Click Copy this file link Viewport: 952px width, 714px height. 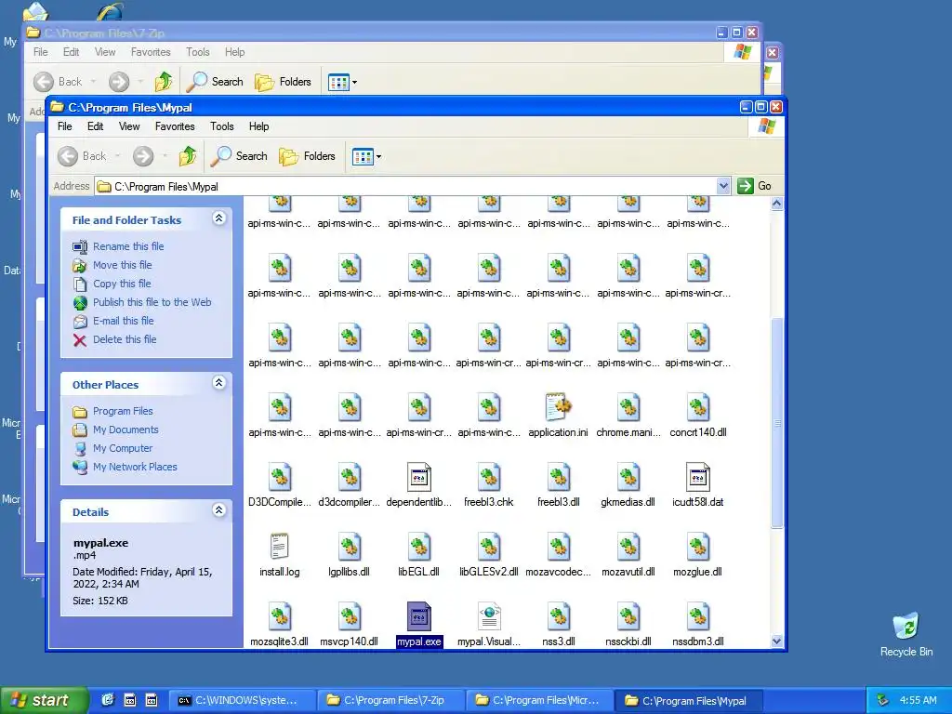click(x=122, y=284)
